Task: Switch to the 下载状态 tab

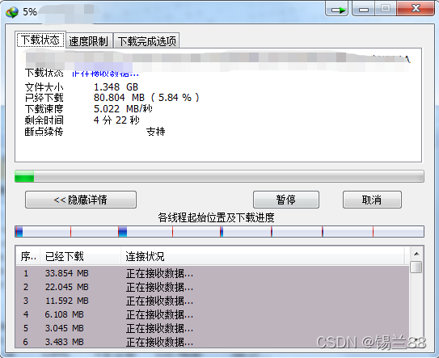Action: point(40,40)
